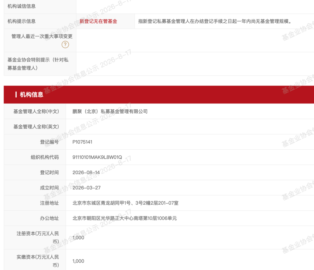Click the 注册资本 value 1,000

click(x=78, y=237)
